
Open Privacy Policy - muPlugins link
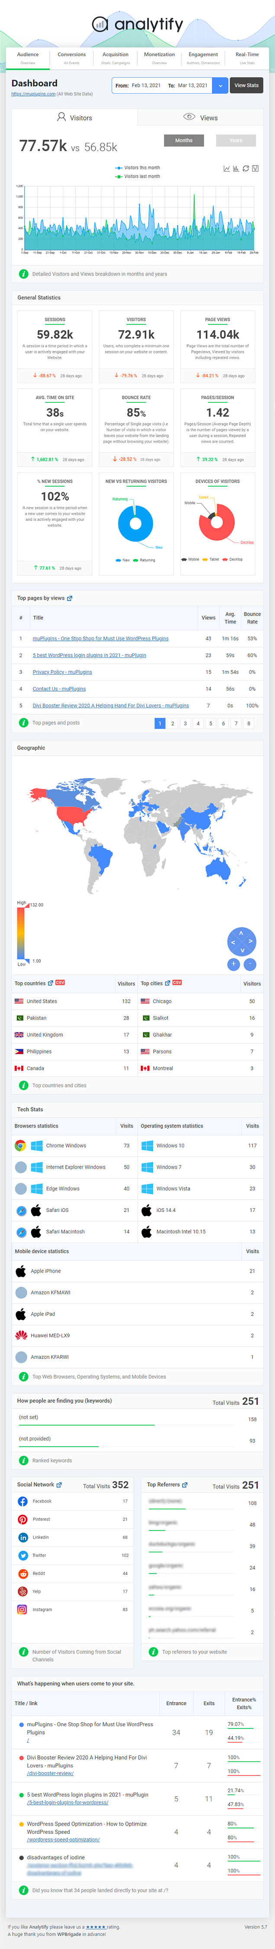[x=62, y=672]
